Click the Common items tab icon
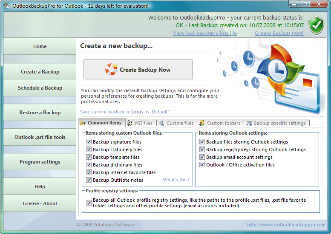The width and height of the screenshot is (331, 234). [83, 122]
